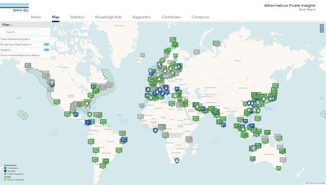The height and width of the screenshot is (185, 326).
Task: Click the LNG marker in New Zealand
Action: [x=279, y=168]
